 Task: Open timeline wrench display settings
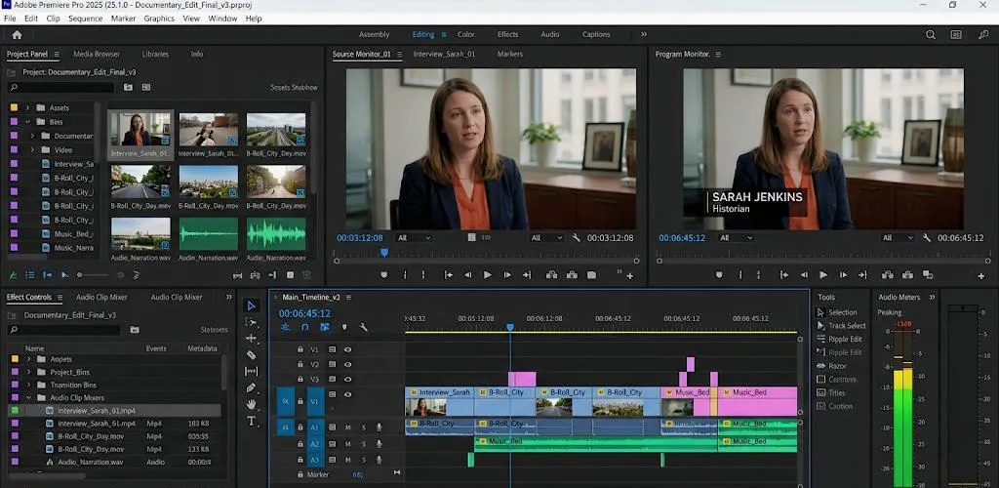point(364,328)
